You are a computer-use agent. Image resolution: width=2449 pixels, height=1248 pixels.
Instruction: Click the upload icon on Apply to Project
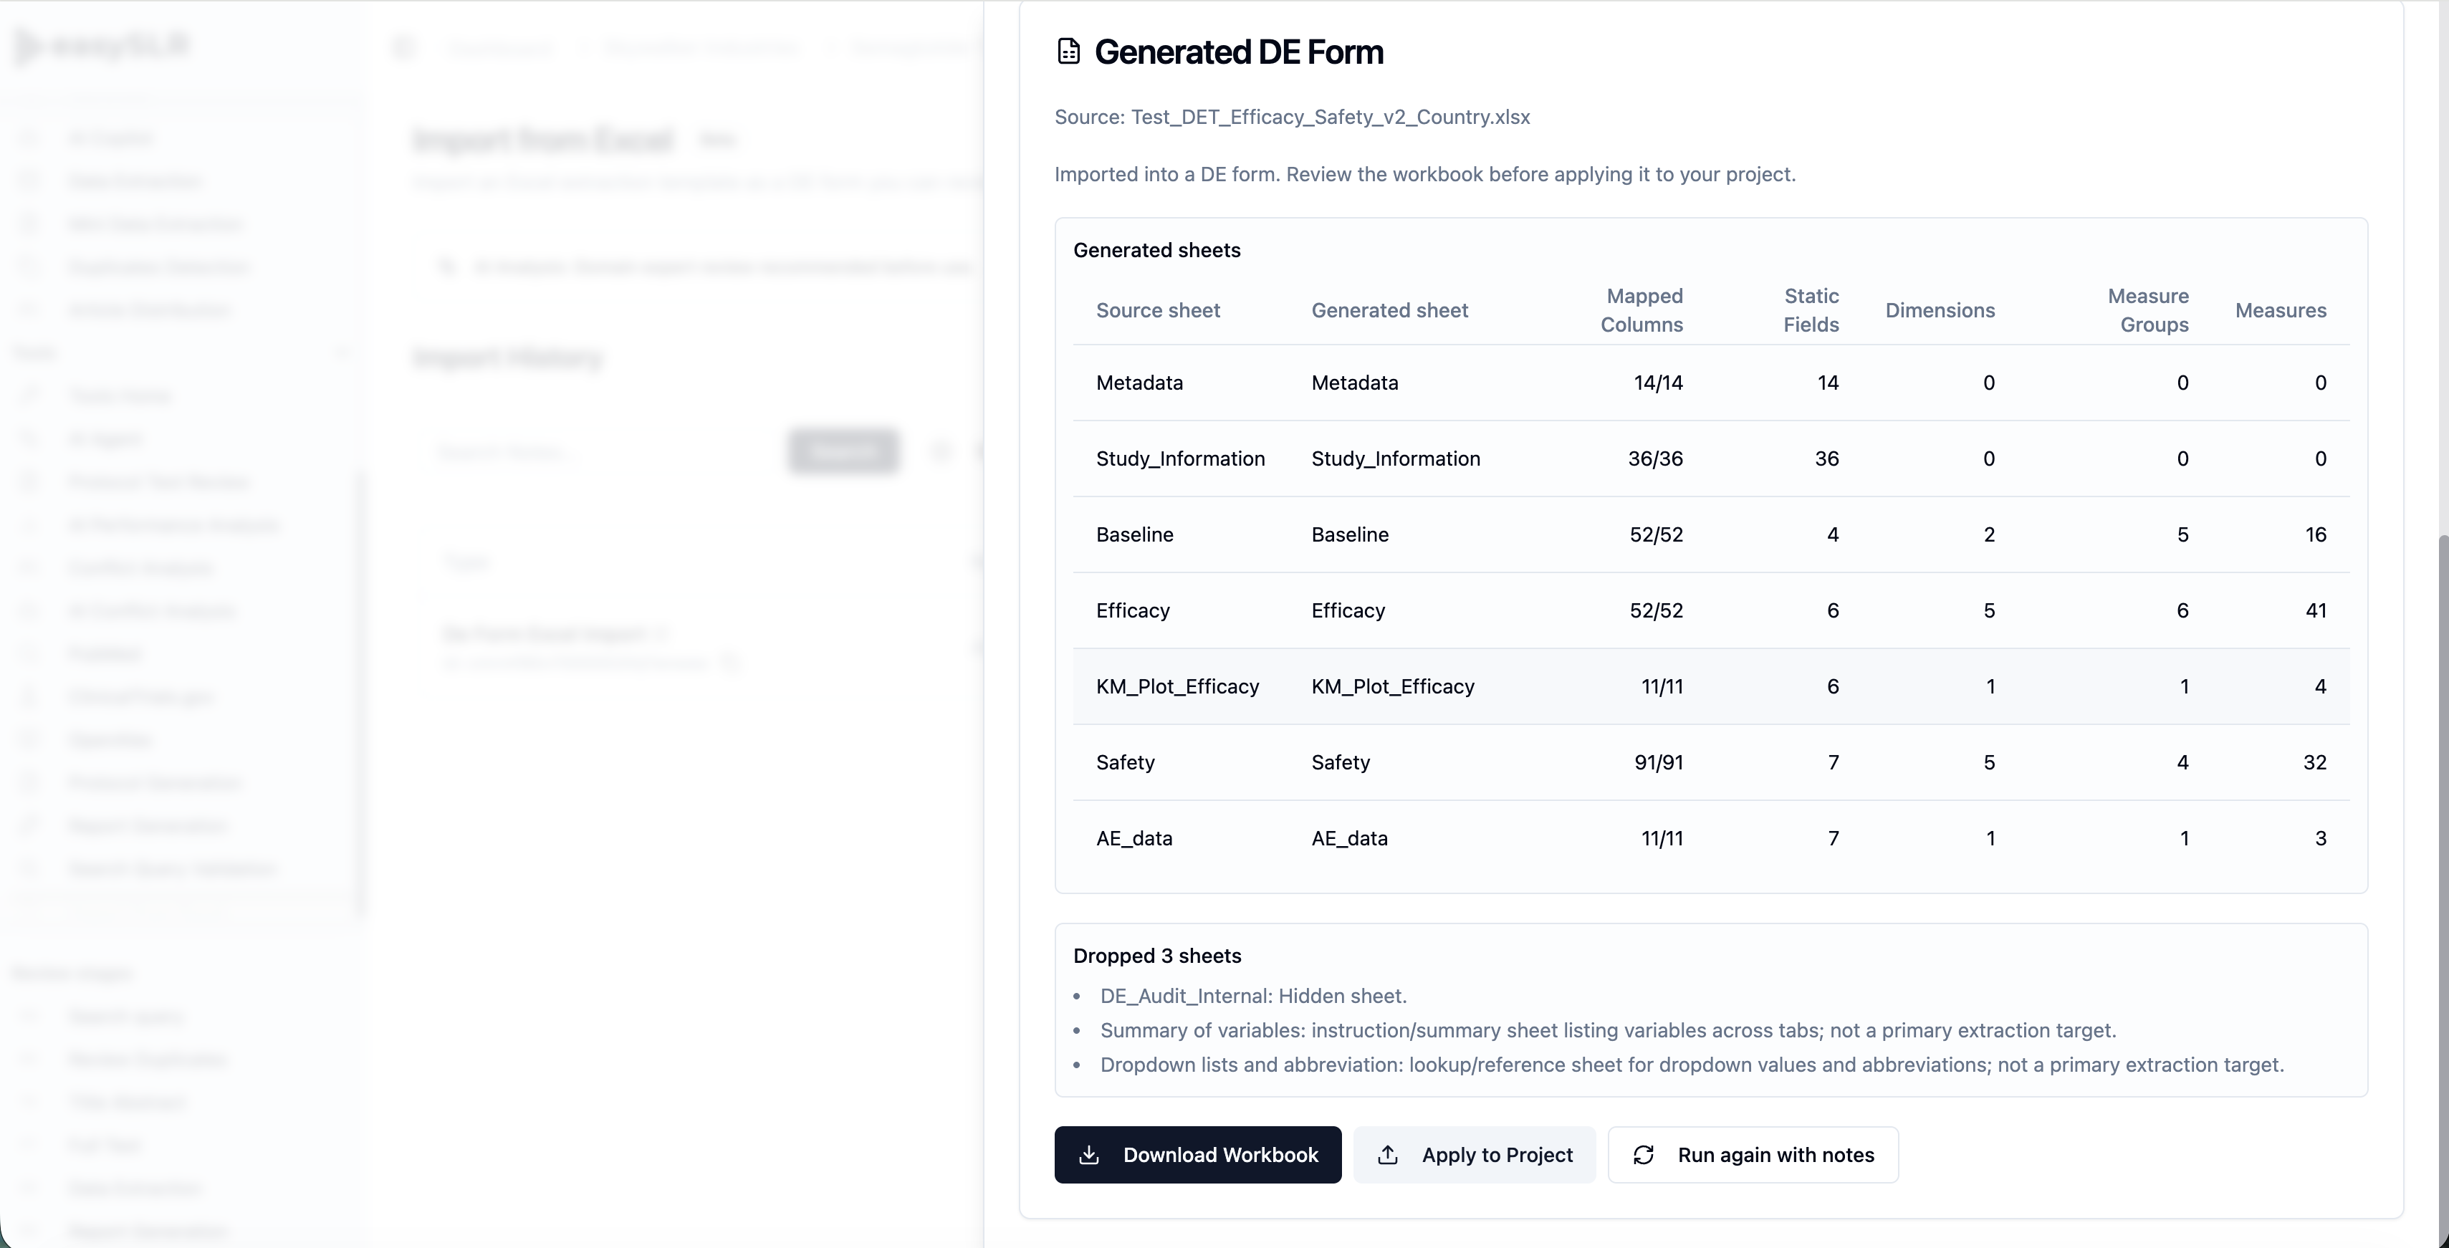click(x=1388, y=1155)
